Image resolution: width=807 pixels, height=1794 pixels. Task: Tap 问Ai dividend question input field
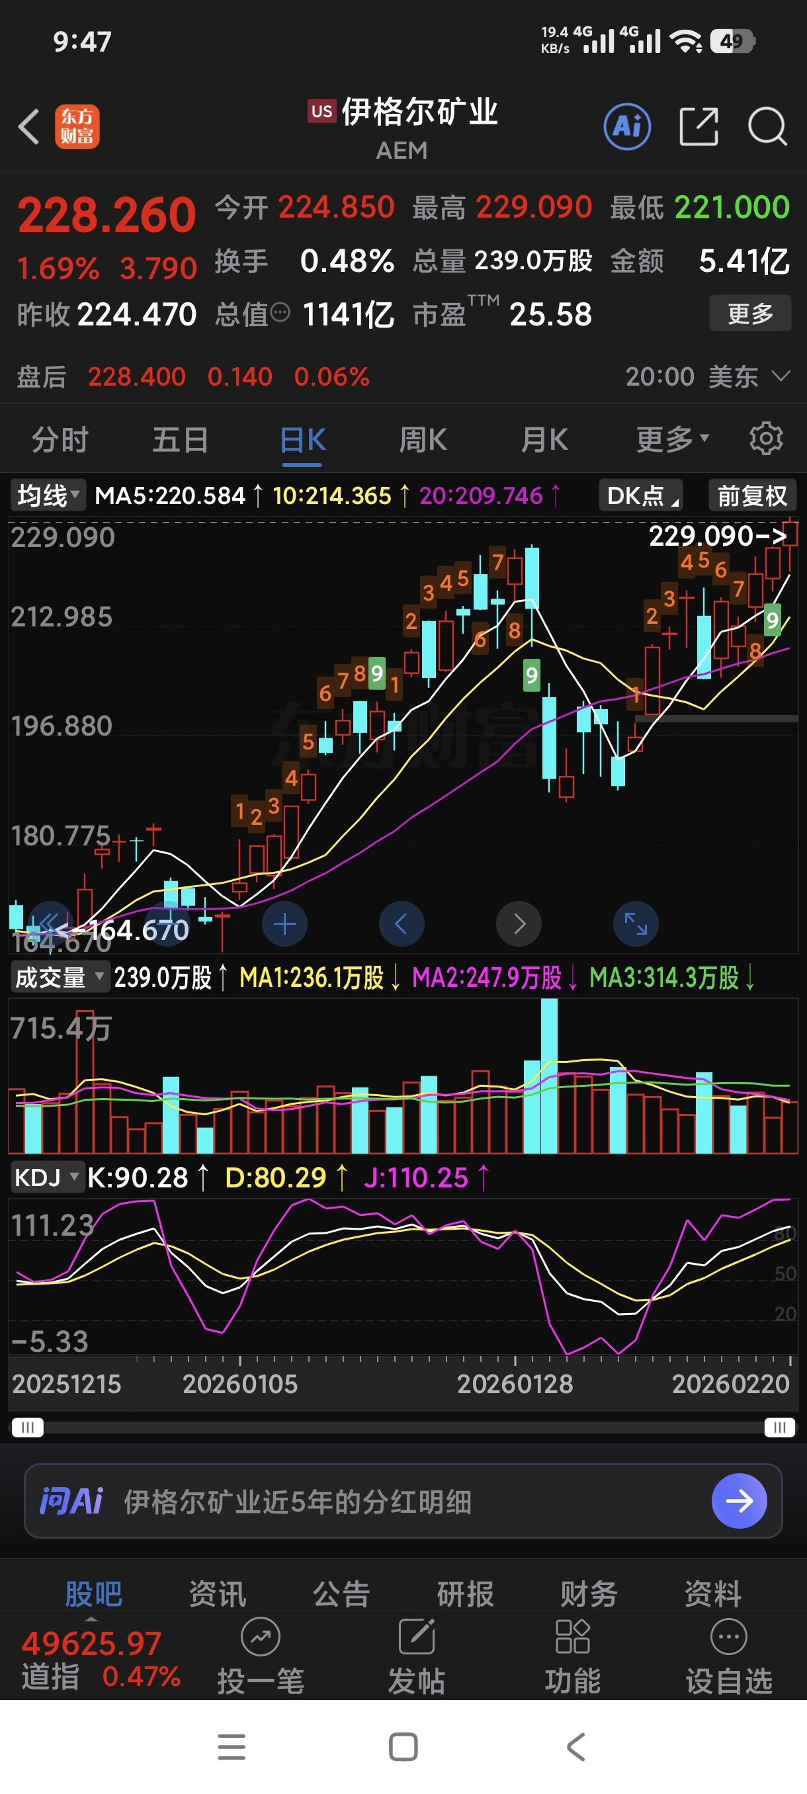403,1501
